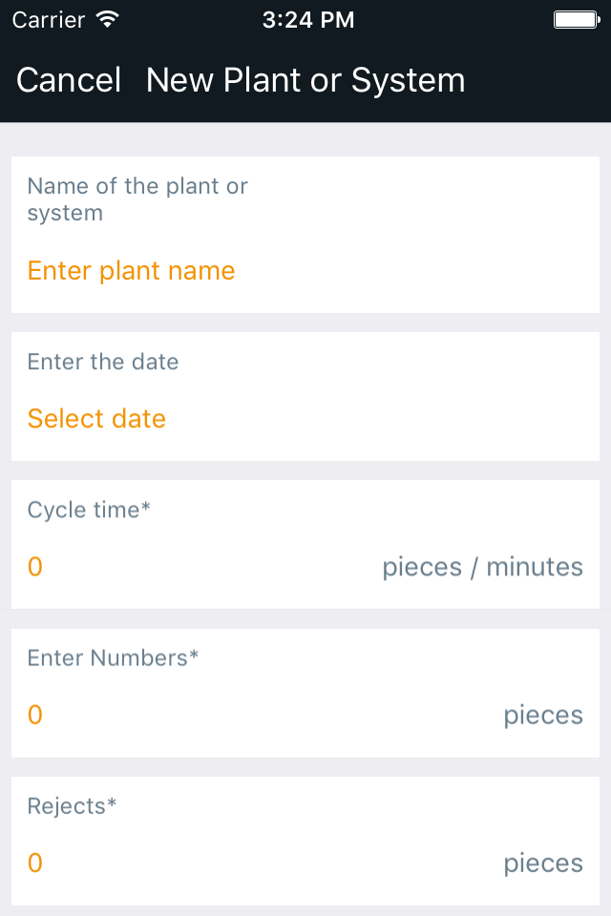
Task: Tap the 'pieces / minutes' unit text
Action: pyautogui.click(x=482, y=567)
